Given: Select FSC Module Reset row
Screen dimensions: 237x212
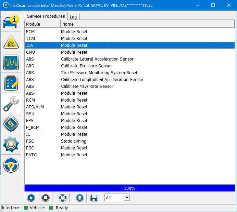Looking at the screenshot, I should 130,148.
